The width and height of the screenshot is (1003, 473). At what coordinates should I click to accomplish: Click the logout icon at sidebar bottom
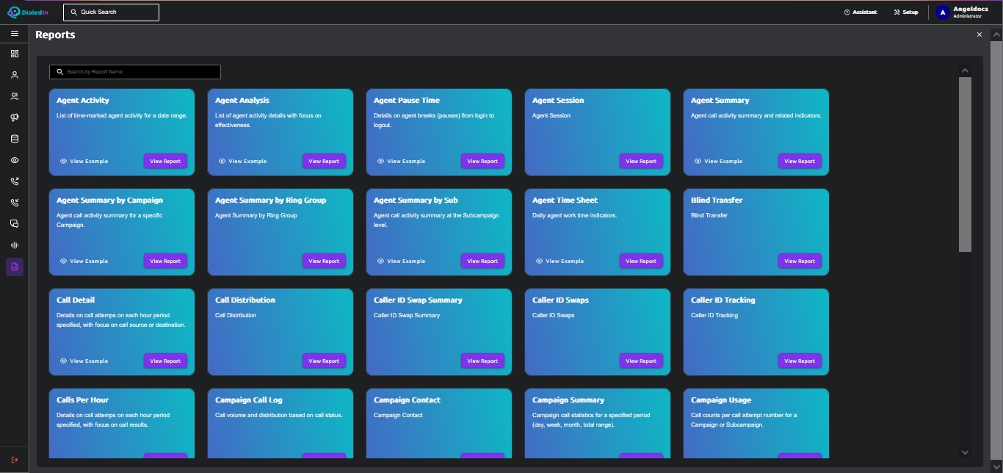(x=15, y=460)
